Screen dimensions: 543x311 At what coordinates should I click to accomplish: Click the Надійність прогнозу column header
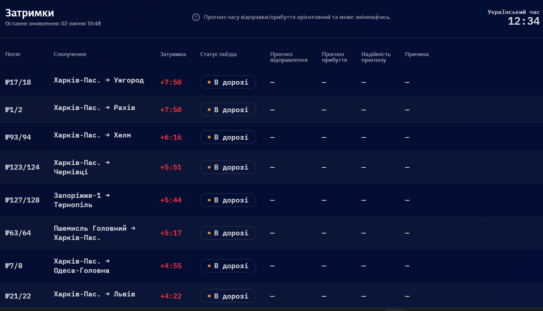point(376,57)
